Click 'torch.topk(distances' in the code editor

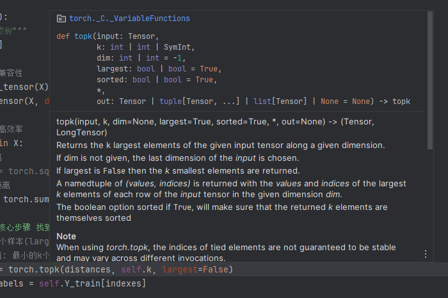(60, 269)
